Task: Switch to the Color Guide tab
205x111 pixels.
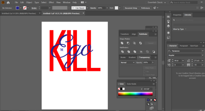Action: (x=131, y=84)
